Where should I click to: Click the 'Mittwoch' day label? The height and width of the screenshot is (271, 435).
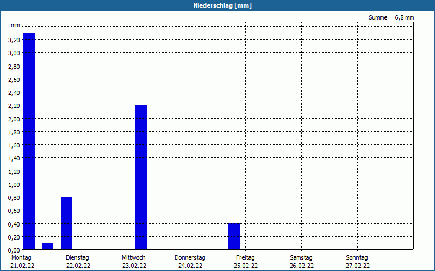(x=133, y=258)
